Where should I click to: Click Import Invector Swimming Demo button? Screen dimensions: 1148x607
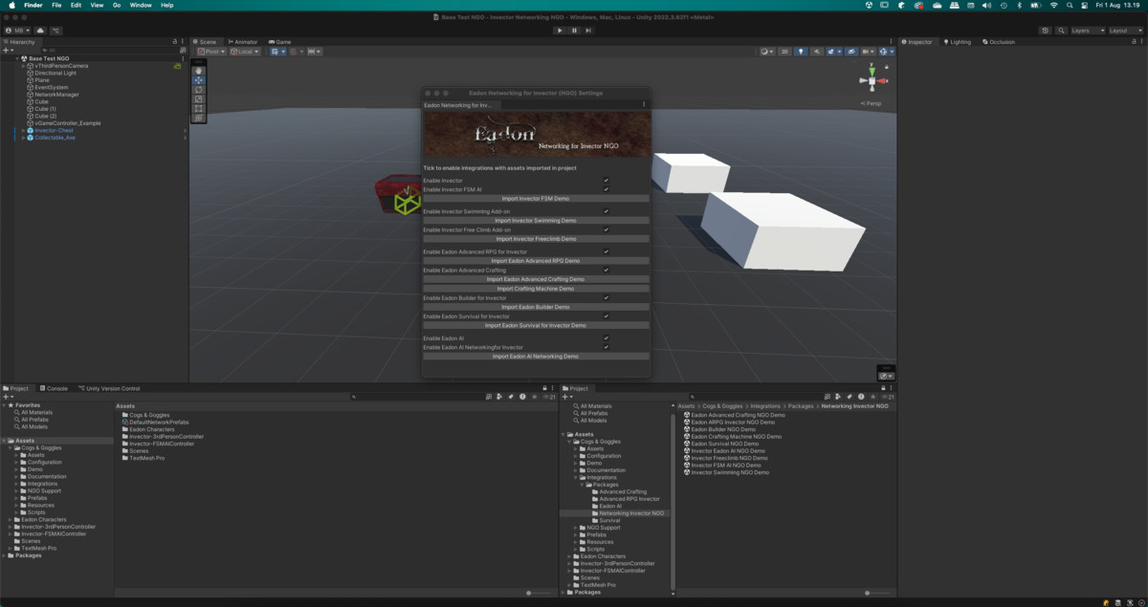tap(536, 220)
